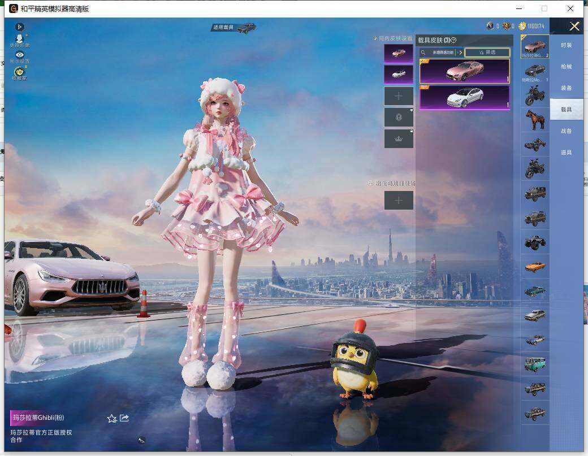The width and height of the screenshot is (588, 456).
Task: Click the search magnifier in the skin panel
Action: click(423, 53)
